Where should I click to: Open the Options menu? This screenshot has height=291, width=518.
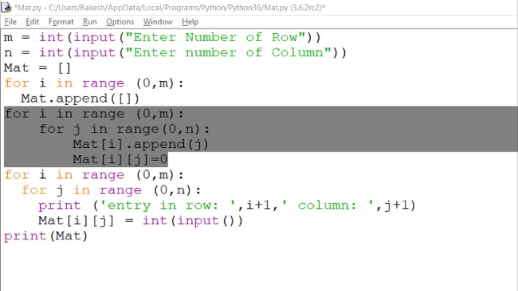point(120,22)
